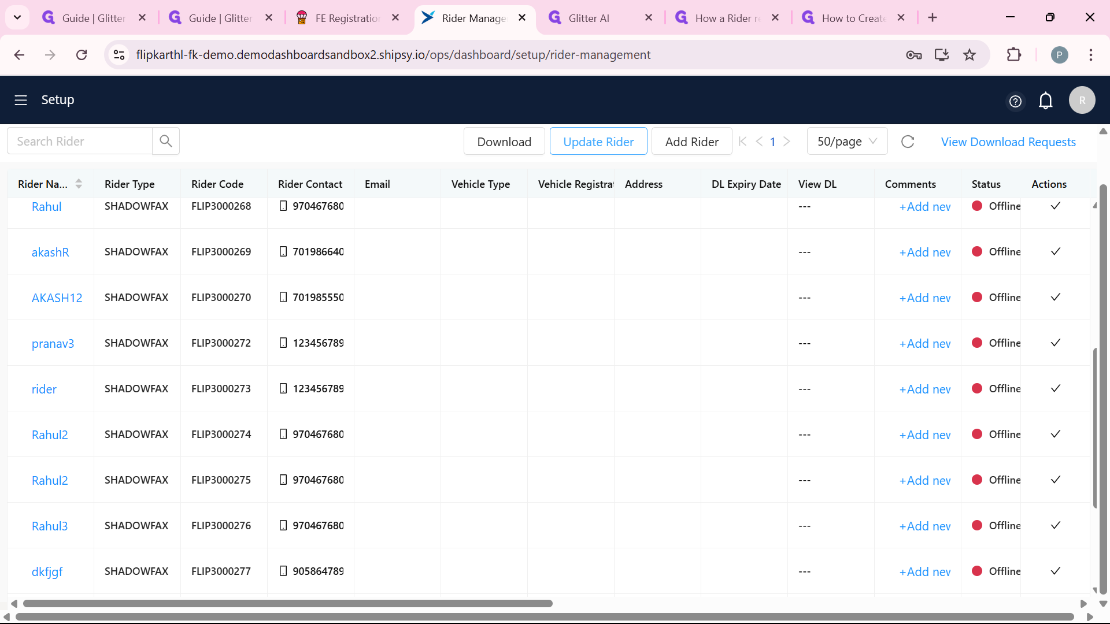This screenshot has height=624, width=1110.
Task: Click the checkmark action for FLIP3000274
Action: pos(1056,434)
